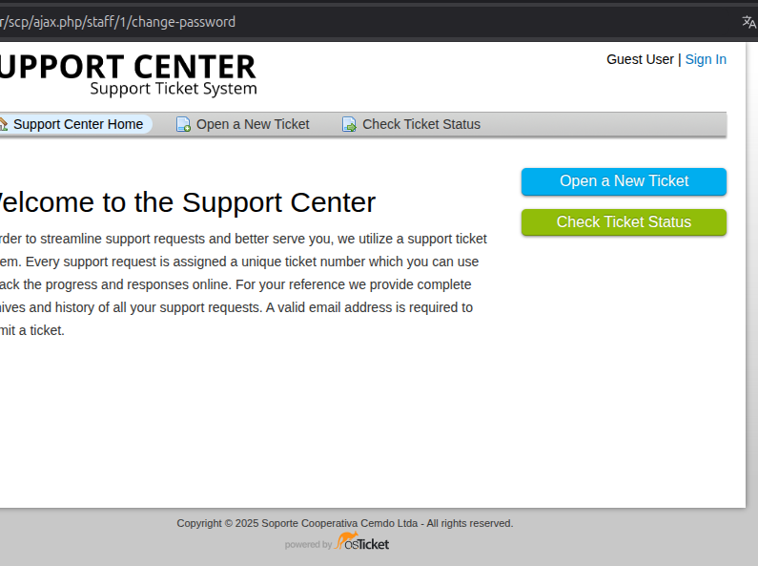
Task: Click the "powered by" footer text
Action: [308, 545]
